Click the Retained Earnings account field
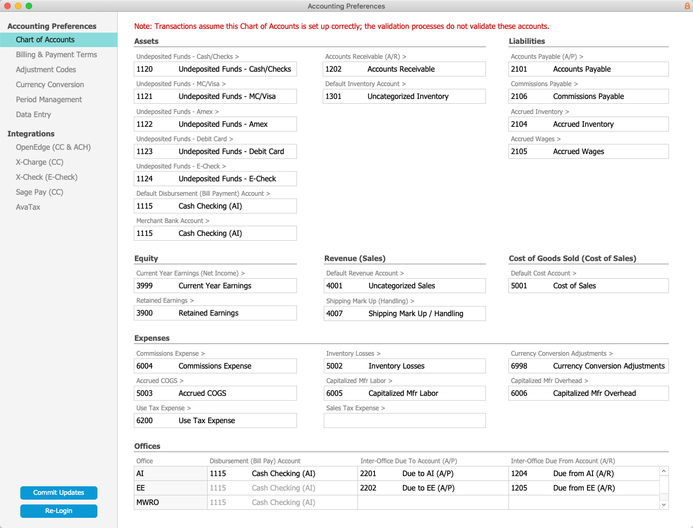Viewport: 693px width, 528px height. [215, 313]
